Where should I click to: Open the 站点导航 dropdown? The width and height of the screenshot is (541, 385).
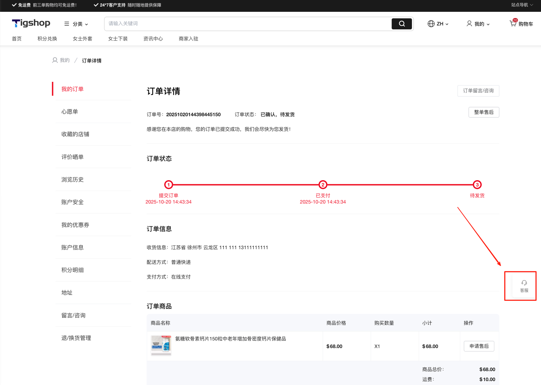pos(522,5)
